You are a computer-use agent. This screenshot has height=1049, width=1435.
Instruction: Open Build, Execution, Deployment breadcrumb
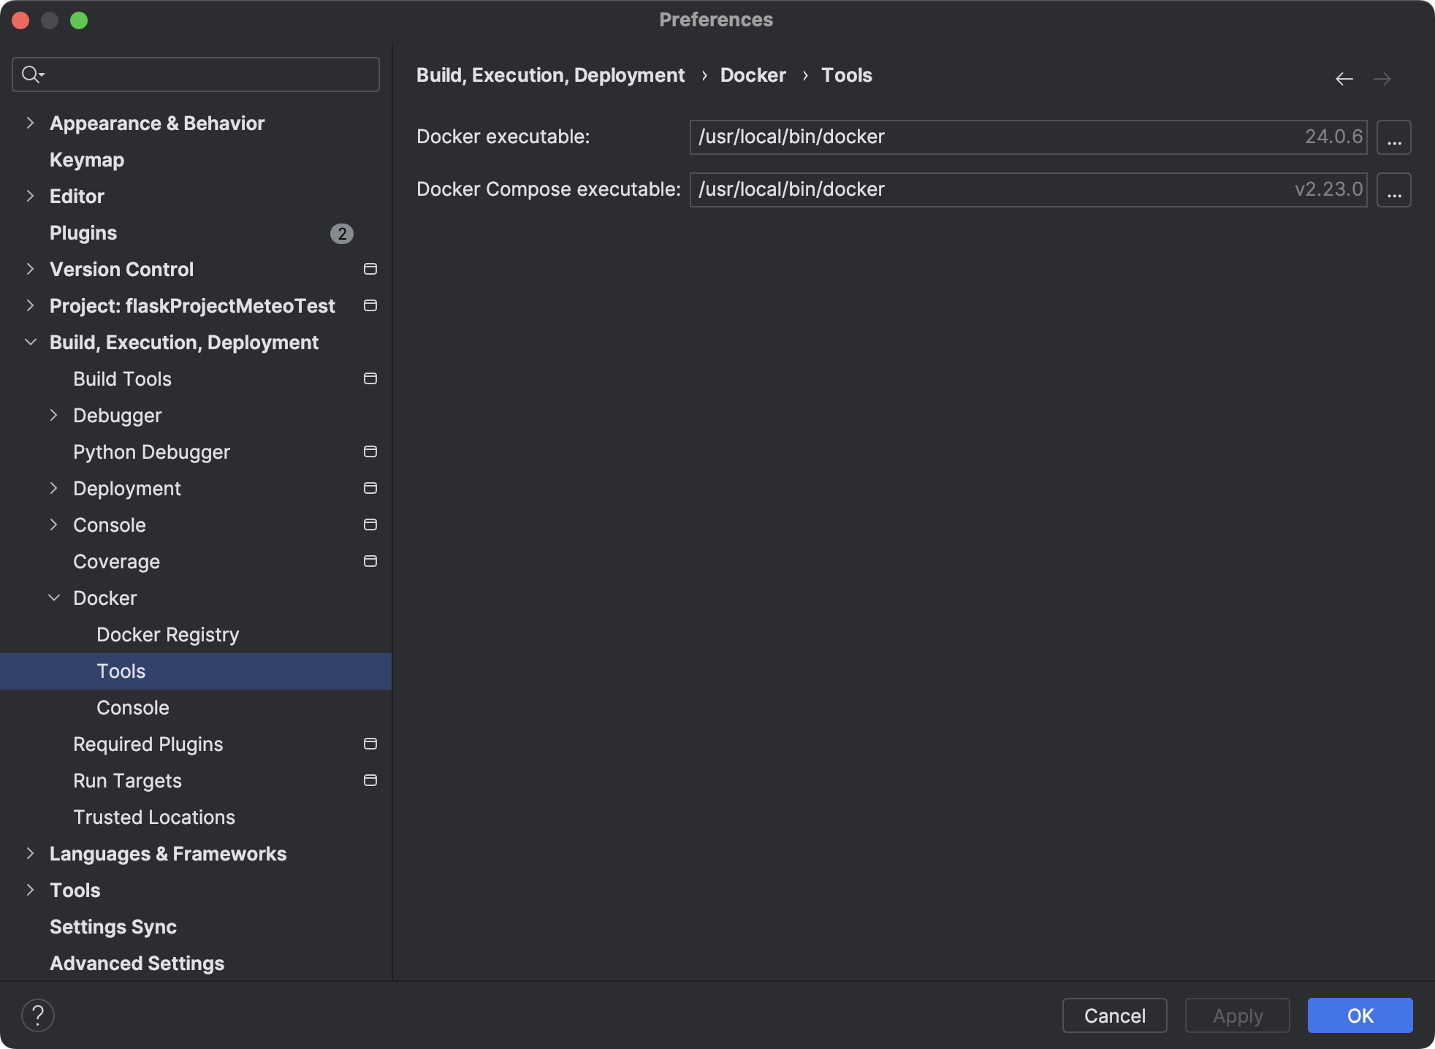tap(550, 75)
